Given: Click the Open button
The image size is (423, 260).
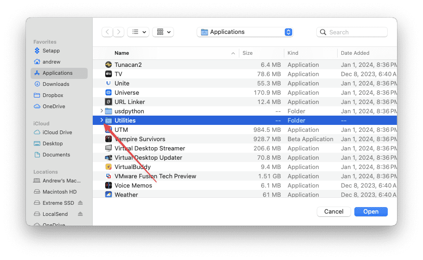Looking at the screenshot, I should click(371, 212).
